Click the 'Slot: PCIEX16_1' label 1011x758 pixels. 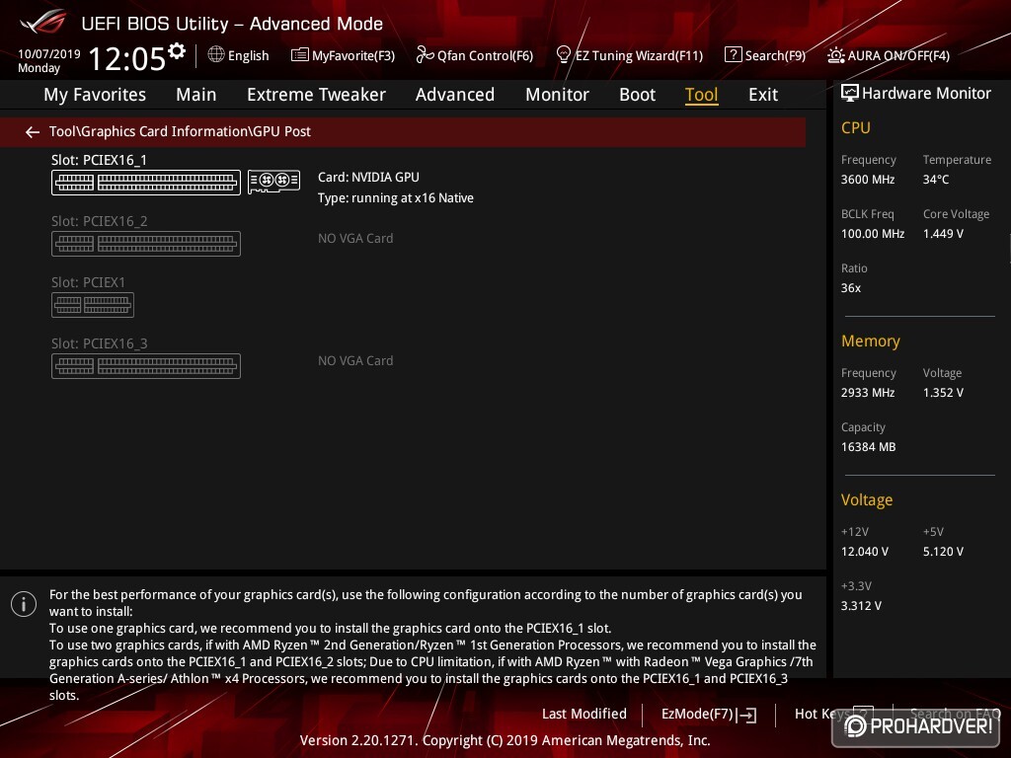pyautogui.click(x=99, y=160)
